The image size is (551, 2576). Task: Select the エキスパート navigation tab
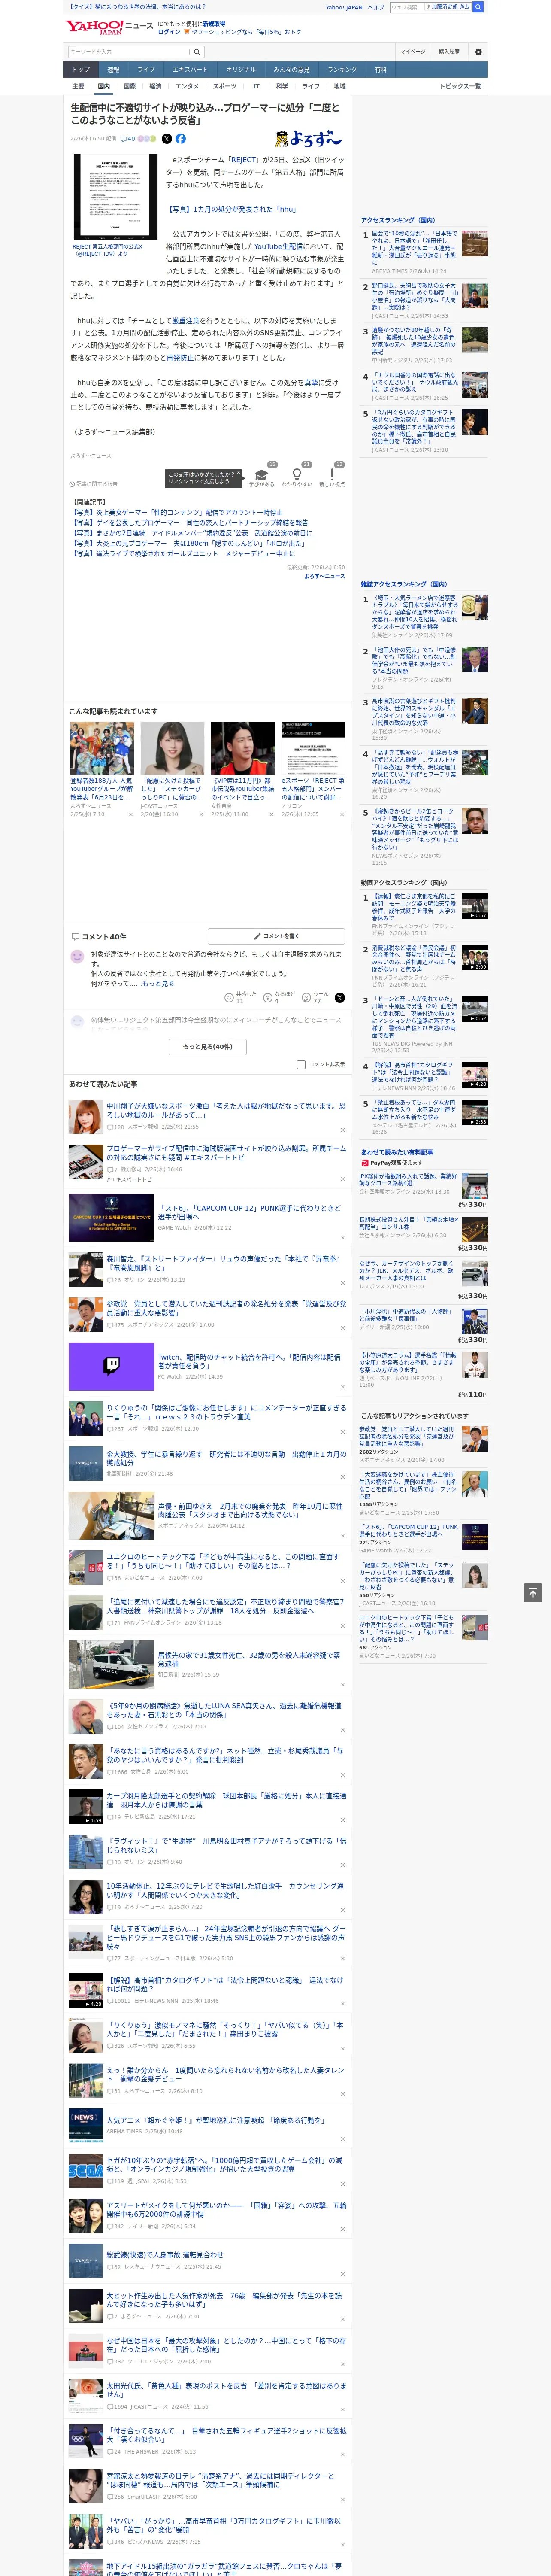190,70
